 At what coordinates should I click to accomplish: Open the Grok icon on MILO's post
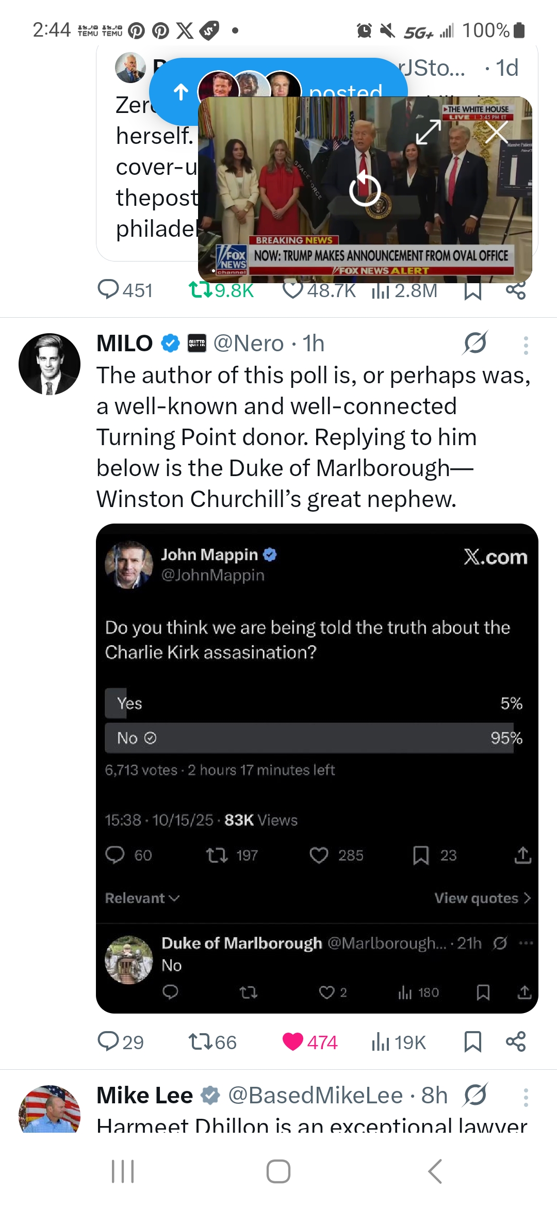(x=475, y=343)
